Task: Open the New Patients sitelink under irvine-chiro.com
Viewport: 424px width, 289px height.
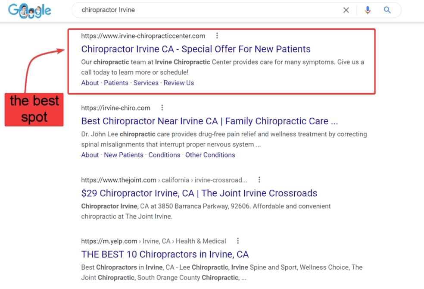Action: pos(123,155)
